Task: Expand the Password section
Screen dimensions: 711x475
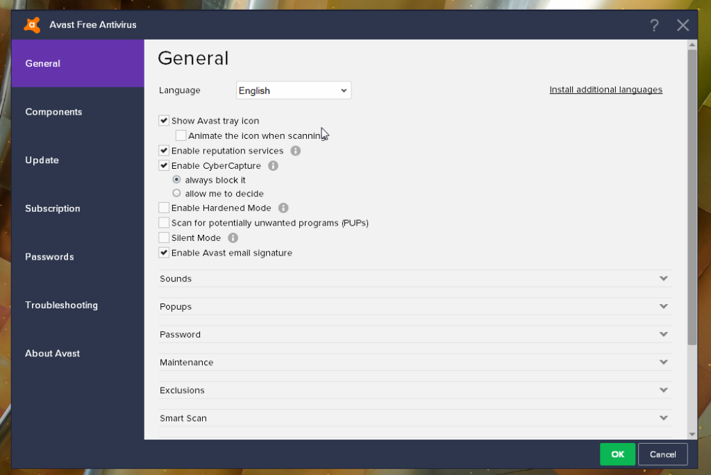Action: tap(415, 334)
